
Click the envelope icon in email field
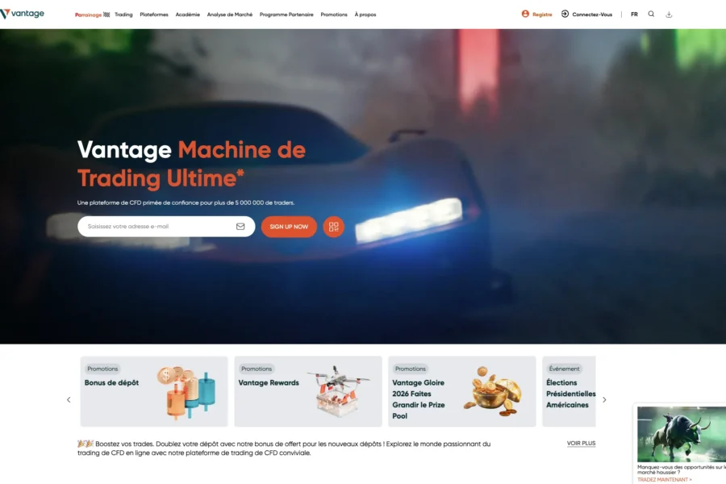(240, 227)
